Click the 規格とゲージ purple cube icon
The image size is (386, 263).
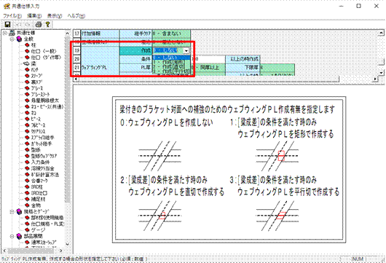coord(19,211)
